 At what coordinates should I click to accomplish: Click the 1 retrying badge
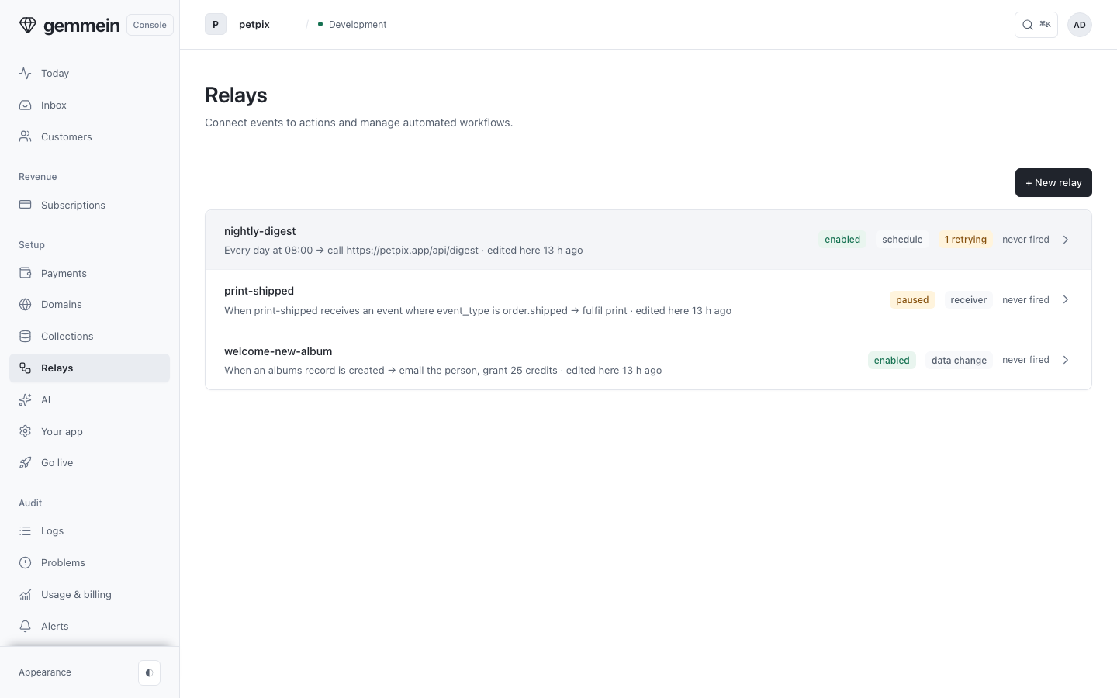(966, 240)
